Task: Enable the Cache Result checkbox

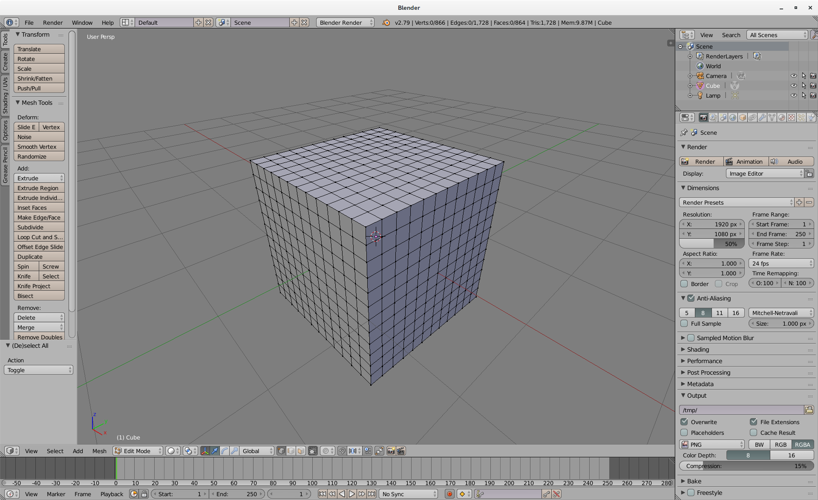Action: [754, 433]
